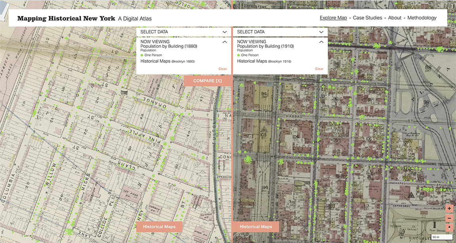
Task: Click the green One Person dot in the 1910 legend
Action: tap(238, 55)
